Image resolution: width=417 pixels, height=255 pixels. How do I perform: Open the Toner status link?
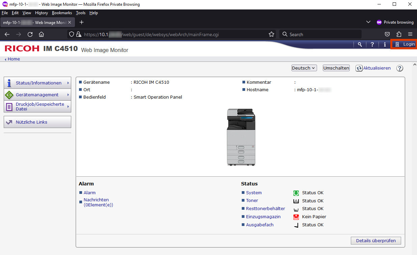point(252,200)
